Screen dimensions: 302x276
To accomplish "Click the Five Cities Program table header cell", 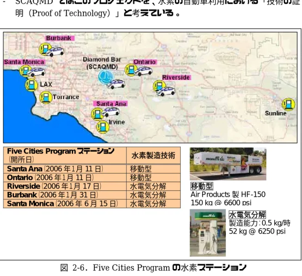I will click(65, 155).
